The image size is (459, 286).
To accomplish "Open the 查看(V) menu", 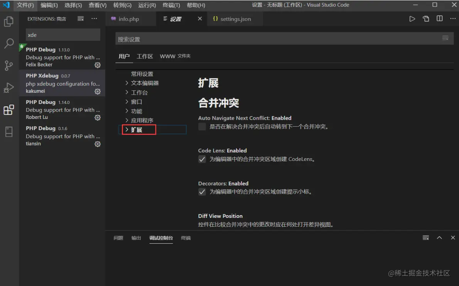I will tap(98, 5).
